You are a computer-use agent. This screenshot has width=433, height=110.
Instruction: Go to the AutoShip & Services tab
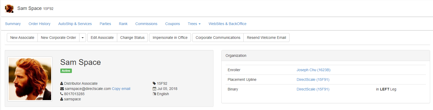click(x=75, y=24)
